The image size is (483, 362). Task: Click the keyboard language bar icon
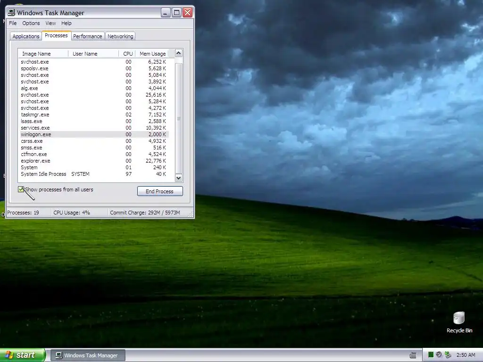(413, 355)
